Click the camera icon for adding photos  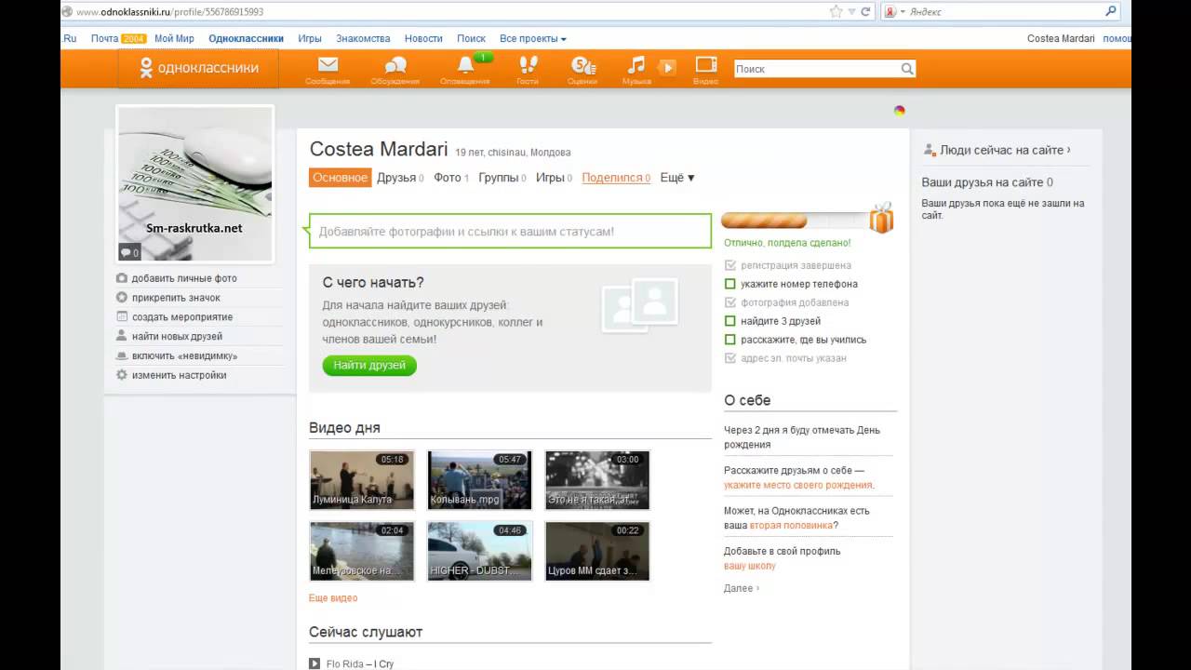pyautogui.click(x=122, y=278)
